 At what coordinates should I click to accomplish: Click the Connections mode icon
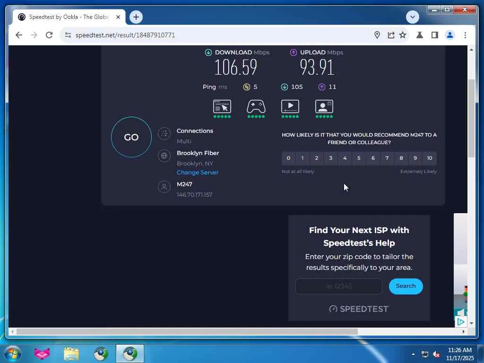[x=164, y=134]
